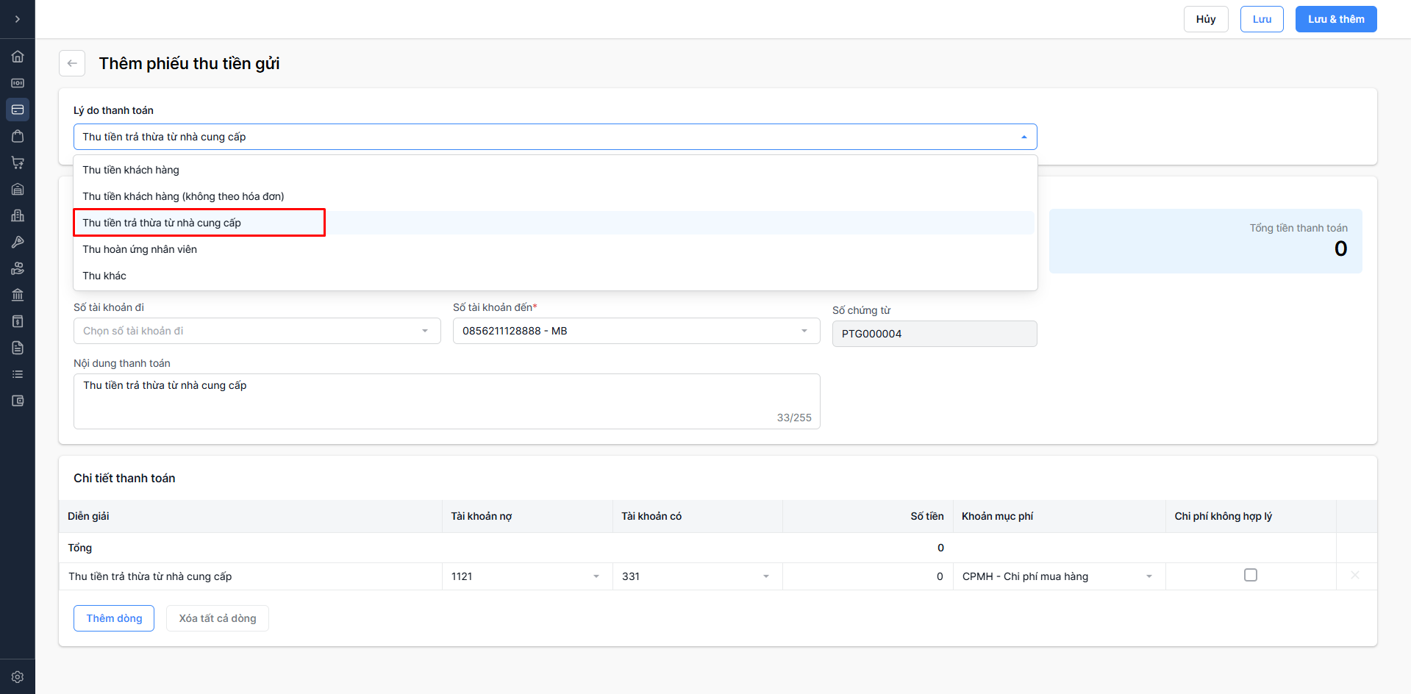The width and height of the screenshot is (1411, 694).
Task: Open the Số tài khoản đến dropdown
Action: tap(636, 331)
